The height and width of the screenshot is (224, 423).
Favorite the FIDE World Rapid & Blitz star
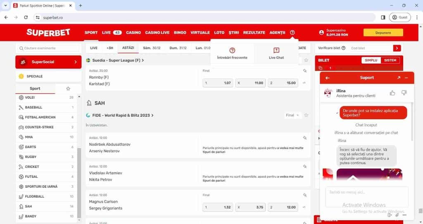306,115
